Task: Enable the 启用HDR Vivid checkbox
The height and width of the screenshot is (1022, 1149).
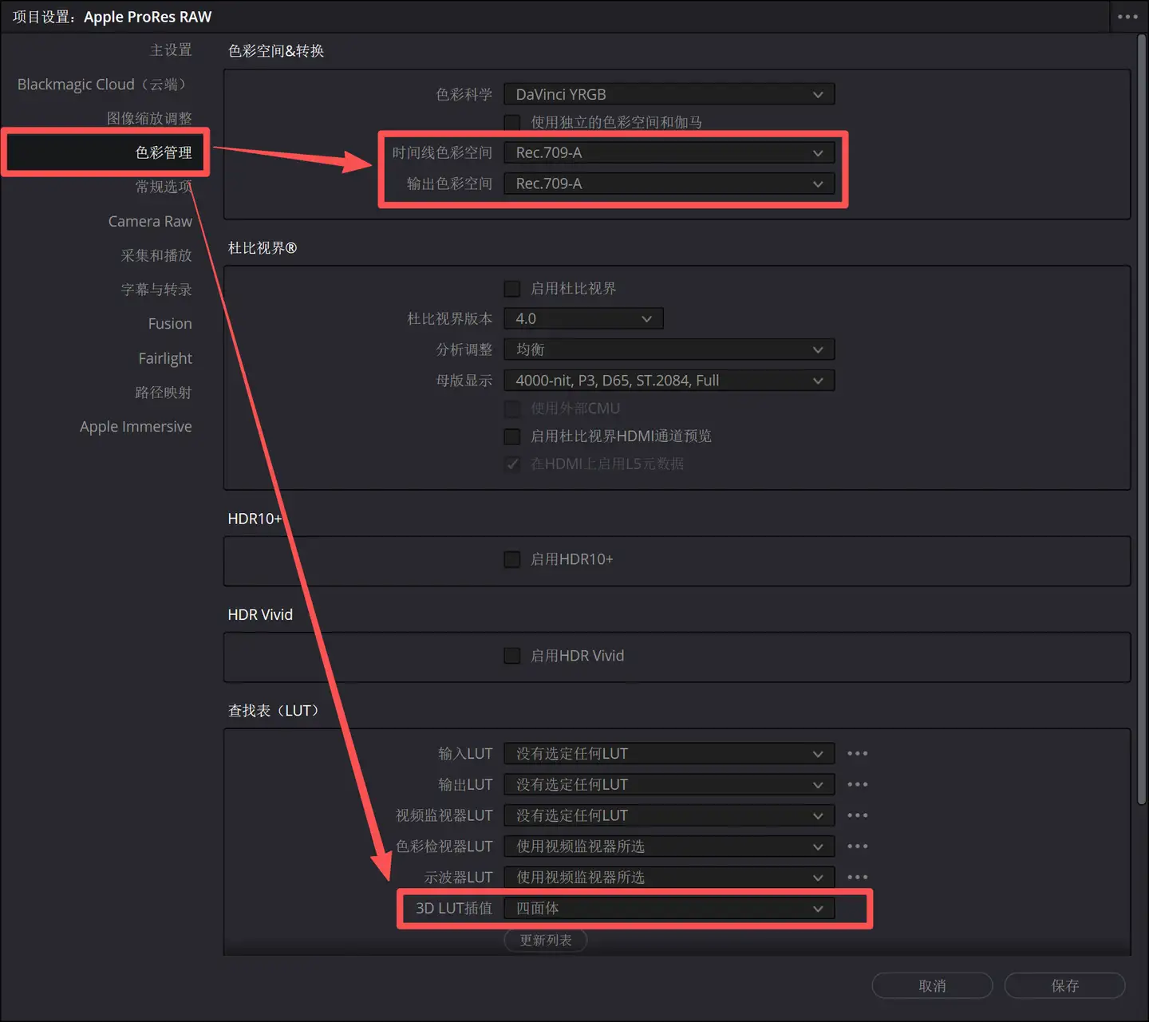Action: pyautogui.click(x=512, y=656)
